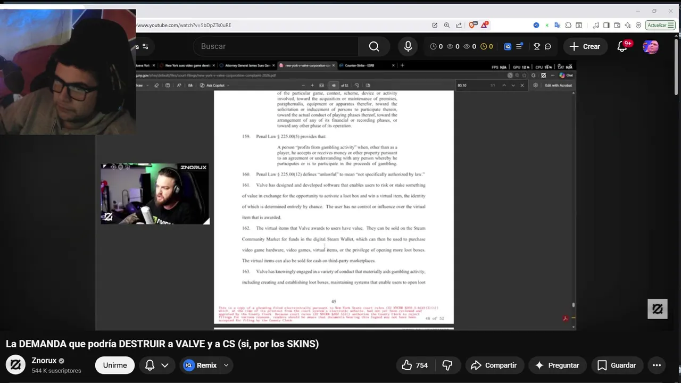Save the video with Guardar
Viewport: 681px width, 383px height.
point(617,365)
